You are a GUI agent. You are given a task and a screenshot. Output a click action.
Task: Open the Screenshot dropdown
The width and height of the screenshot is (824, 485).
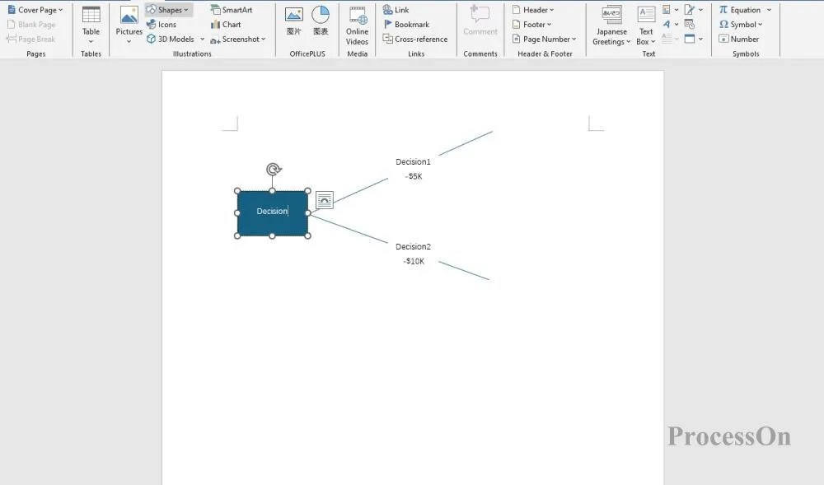[x=237, y=39]
